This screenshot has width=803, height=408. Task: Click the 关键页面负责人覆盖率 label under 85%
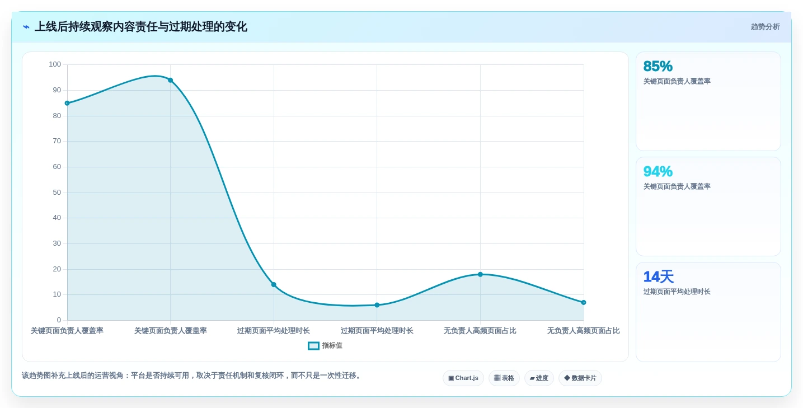(x=677, y=81)
